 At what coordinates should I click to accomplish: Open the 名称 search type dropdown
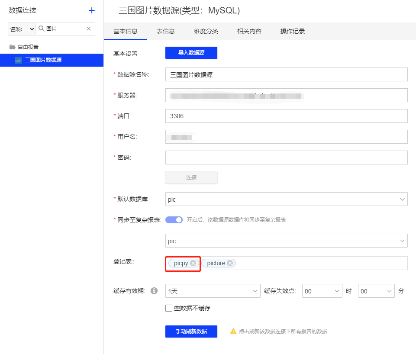(22, 29)
